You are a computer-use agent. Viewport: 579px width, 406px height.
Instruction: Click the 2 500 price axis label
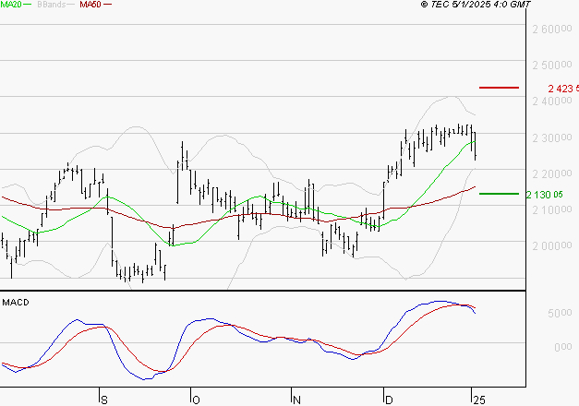(552, 65)
